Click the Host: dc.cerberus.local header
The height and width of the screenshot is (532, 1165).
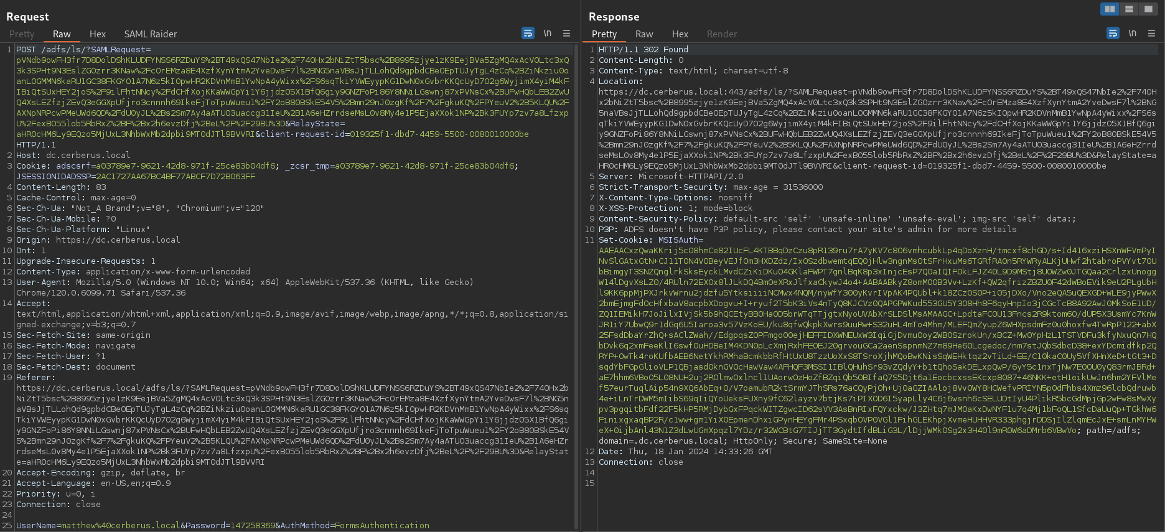coord(73,156)
